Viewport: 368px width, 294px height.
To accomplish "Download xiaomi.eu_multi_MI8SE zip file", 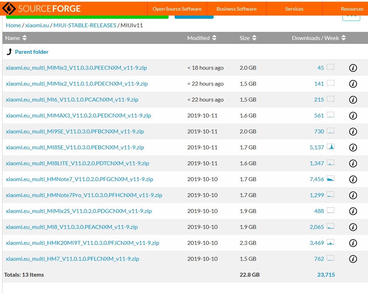I will coord(75,147).
